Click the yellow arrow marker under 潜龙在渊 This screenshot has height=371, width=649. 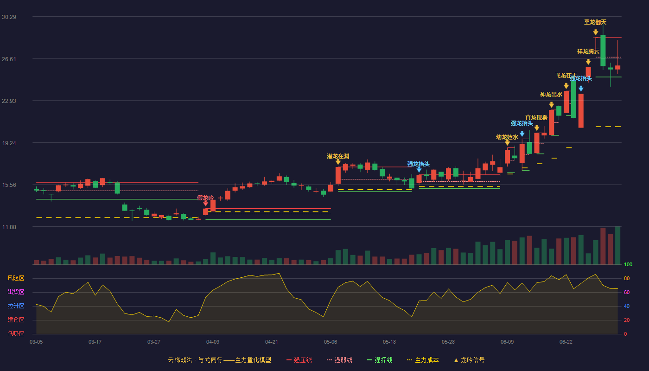[x=338, y=161]
